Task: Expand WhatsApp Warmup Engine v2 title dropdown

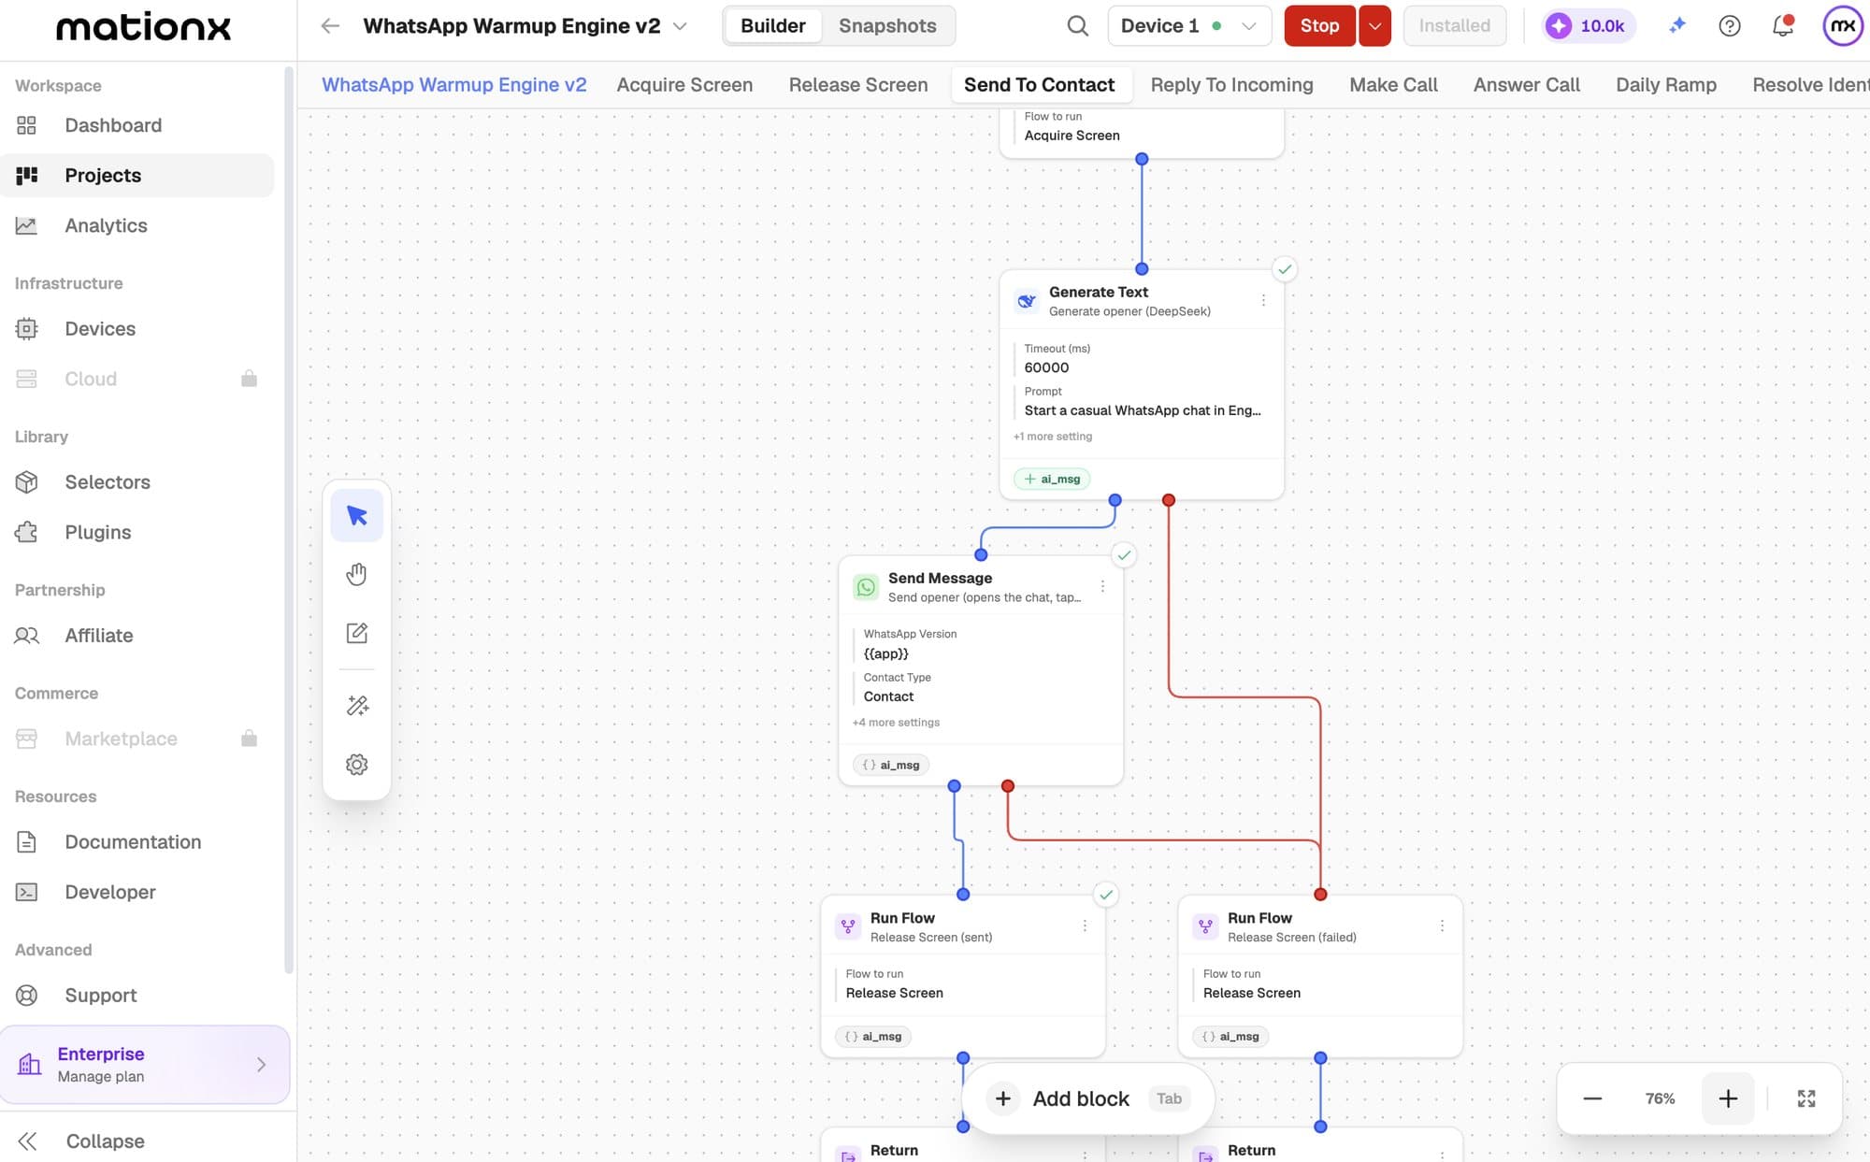Action: (x=680, y=26)
